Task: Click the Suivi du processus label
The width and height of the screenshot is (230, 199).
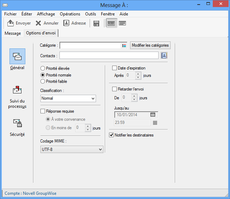Action: (17, 104)
